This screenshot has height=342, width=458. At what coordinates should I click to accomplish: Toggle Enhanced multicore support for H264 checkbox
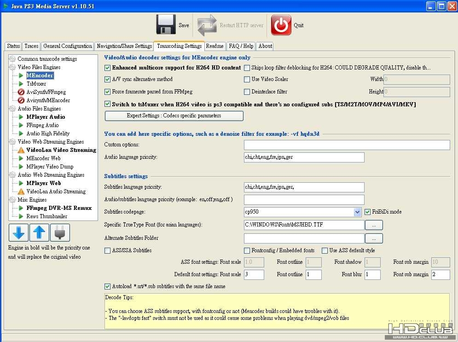click(x=108, y=68)
